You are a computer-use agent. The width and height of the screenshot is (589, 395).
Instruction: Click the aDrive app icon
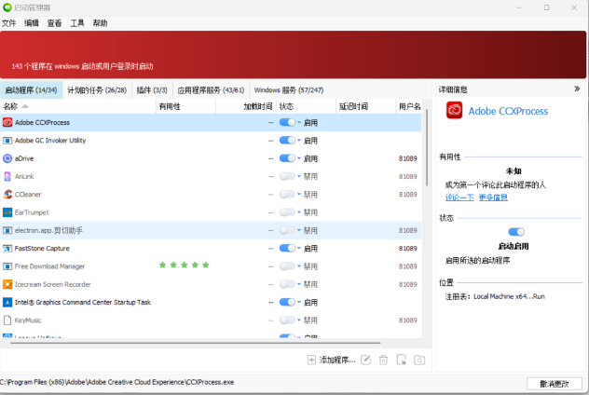pos(7,158)
